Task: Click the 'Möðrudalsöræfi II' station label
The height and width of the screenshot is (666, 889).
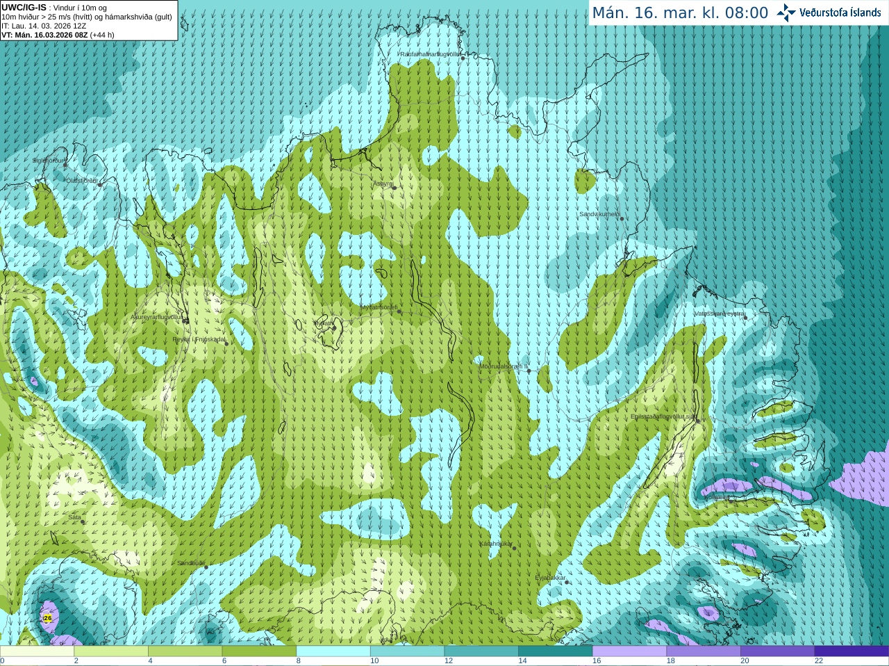Action: point(504,366)
